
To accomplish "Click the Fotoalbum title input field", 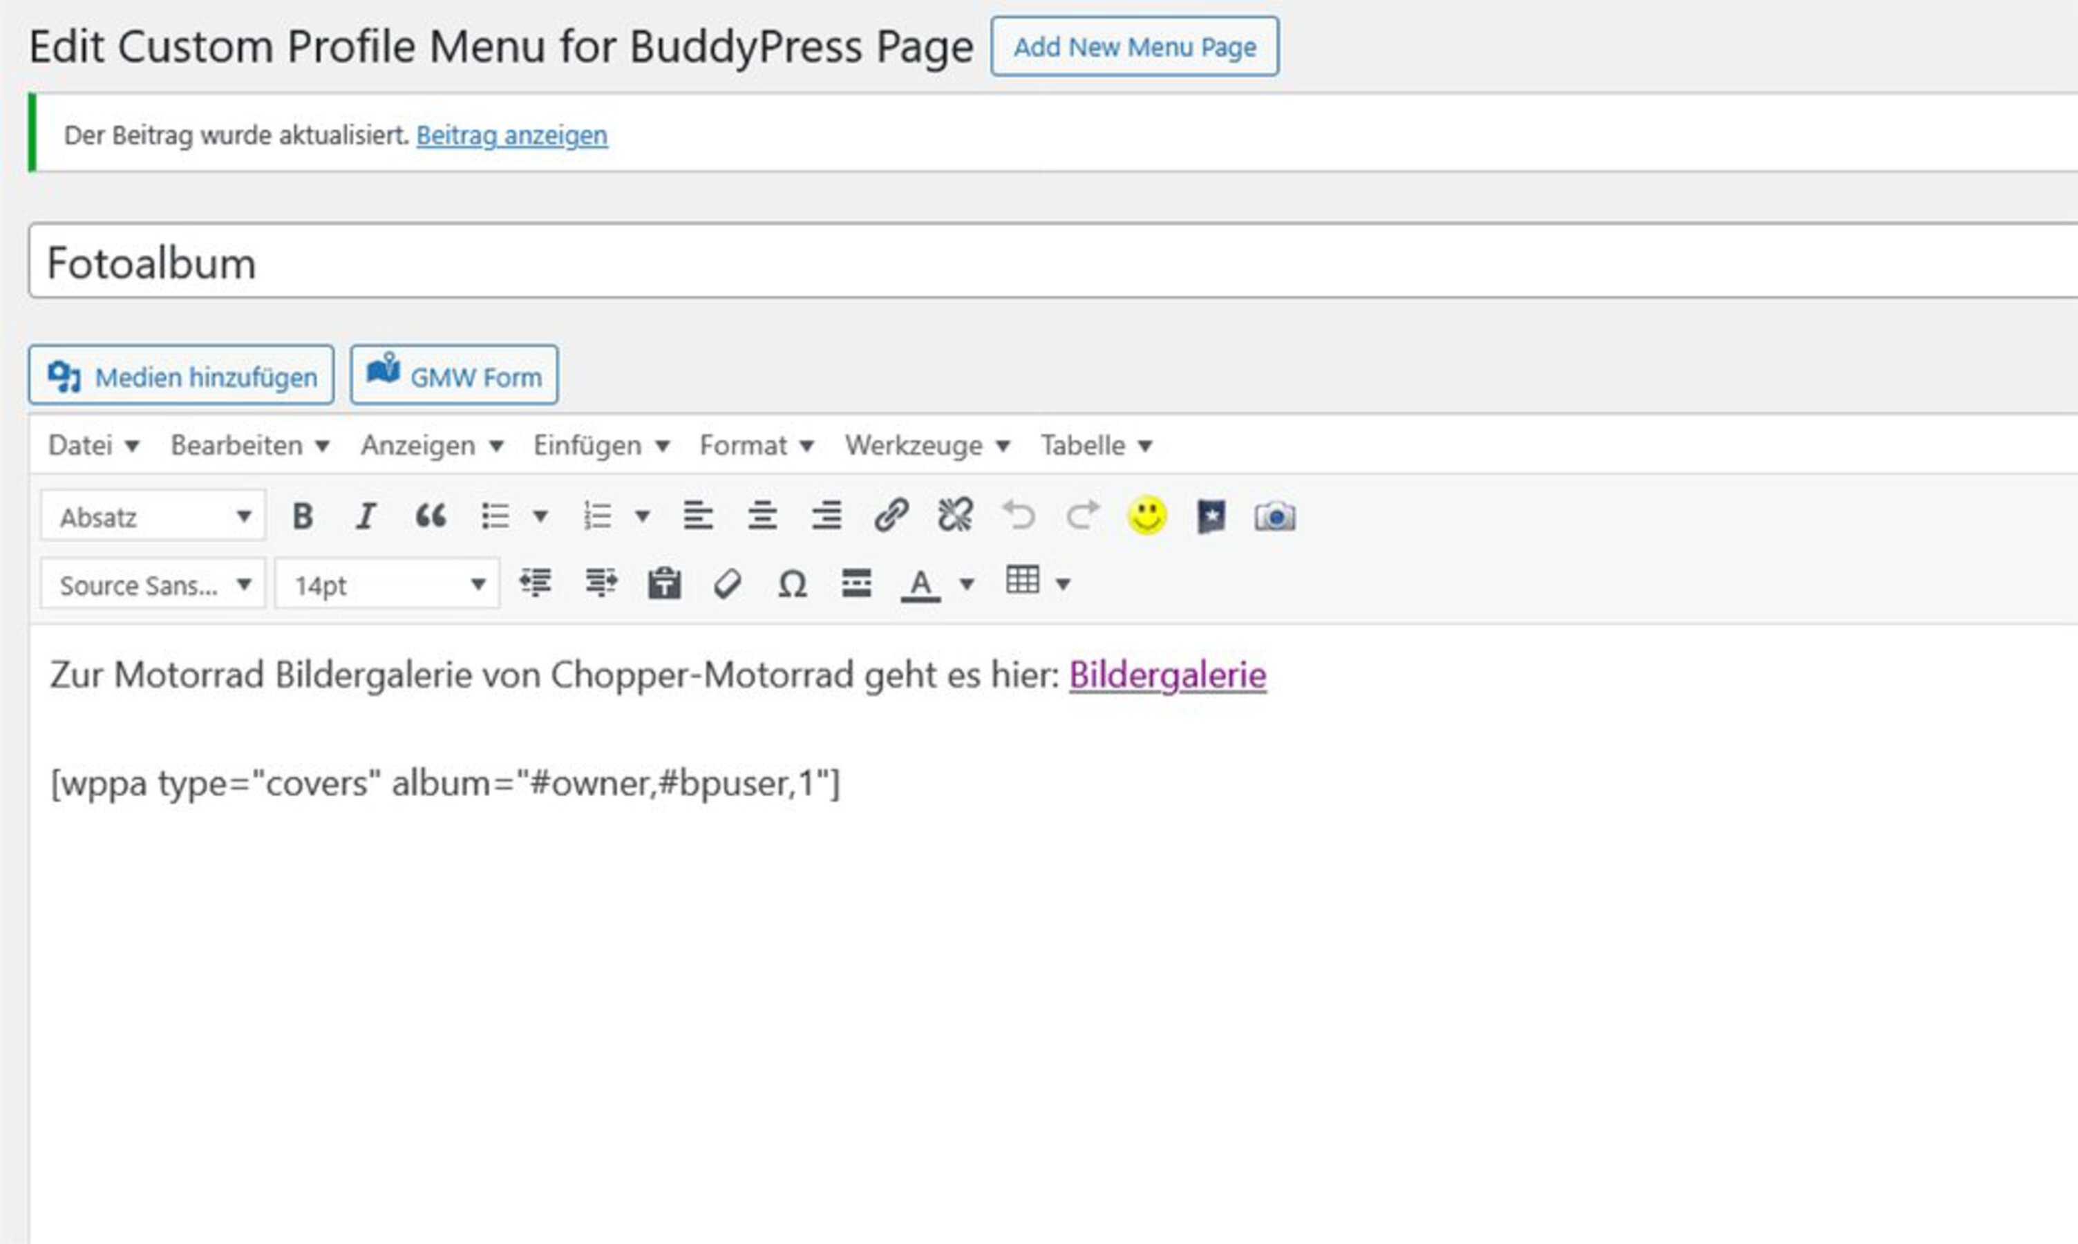I will pyautogui.click(x=1006, y=263).
